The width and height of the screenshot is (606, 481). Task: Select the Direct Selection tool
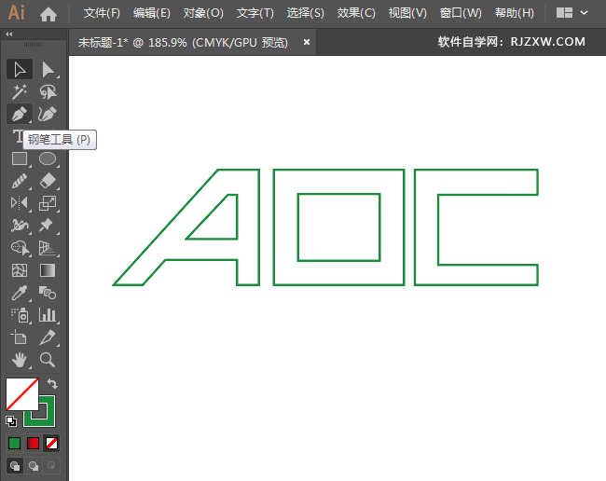coord(48,70)
